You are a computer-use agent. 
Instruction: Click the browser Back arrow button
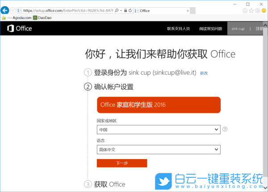pyautogui.click(x=5, y=11)
